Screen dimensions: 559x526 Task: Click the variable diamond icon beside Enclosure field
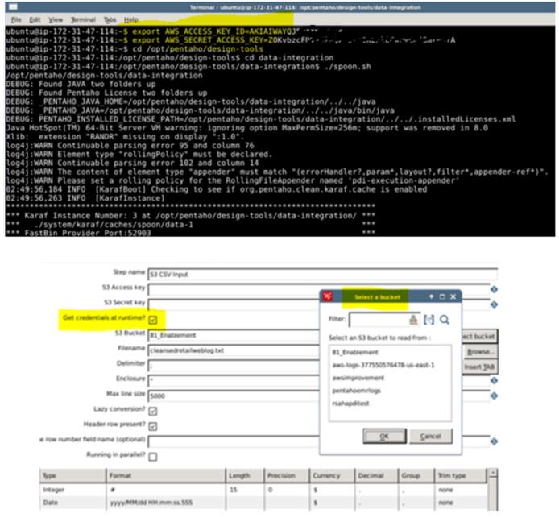click(x=494, y=380)
